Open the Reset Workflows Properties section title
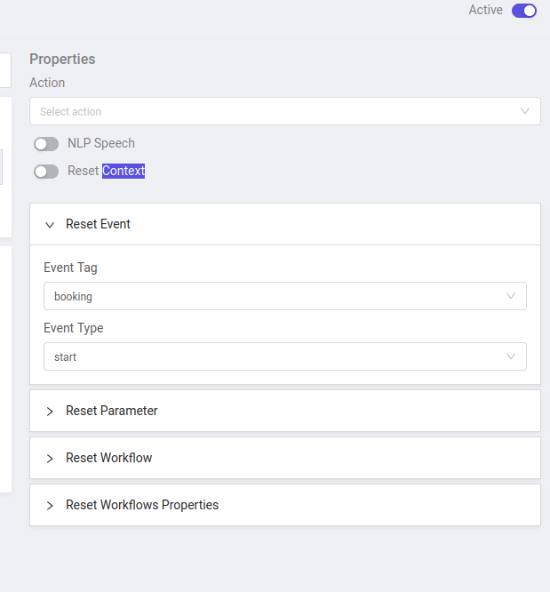Screen dimensions: 550x592 tap(142, 505)
